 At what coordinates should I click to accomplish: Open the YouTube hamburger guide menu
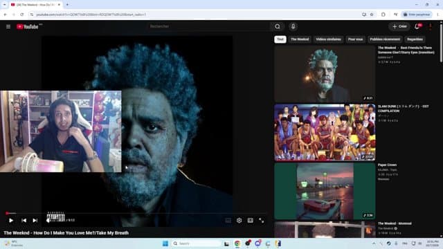[8, 26]
